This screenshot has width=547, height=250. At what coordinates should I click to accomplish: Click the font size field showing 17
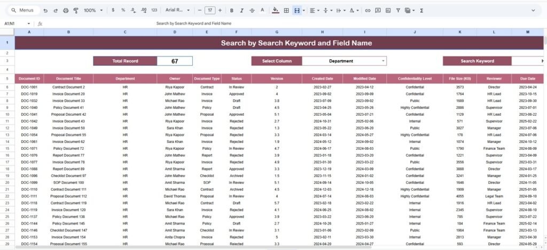[209, 11]
